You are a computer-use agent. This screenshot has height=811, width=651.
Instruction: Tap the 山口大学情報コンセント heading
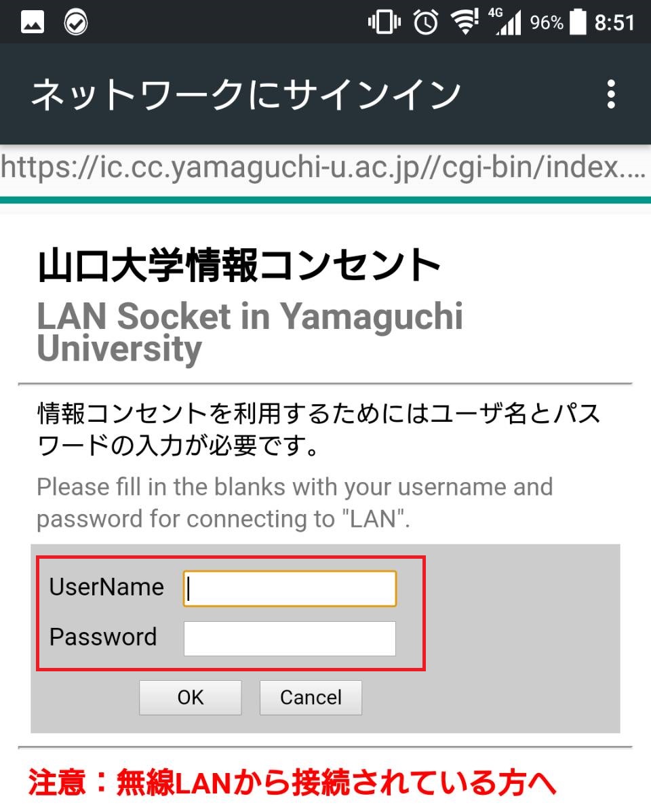[239, 265]
